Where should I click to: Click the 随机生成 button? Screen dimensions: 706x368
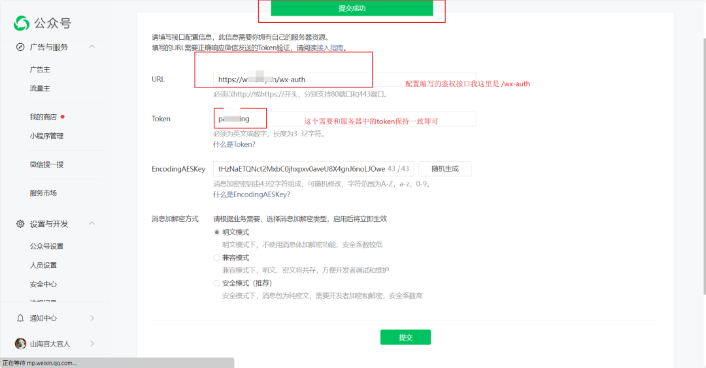445,169
